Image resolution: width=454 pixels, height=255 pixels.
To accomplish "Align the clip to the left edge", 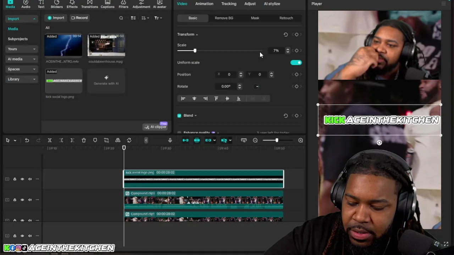I will (183, 98).
